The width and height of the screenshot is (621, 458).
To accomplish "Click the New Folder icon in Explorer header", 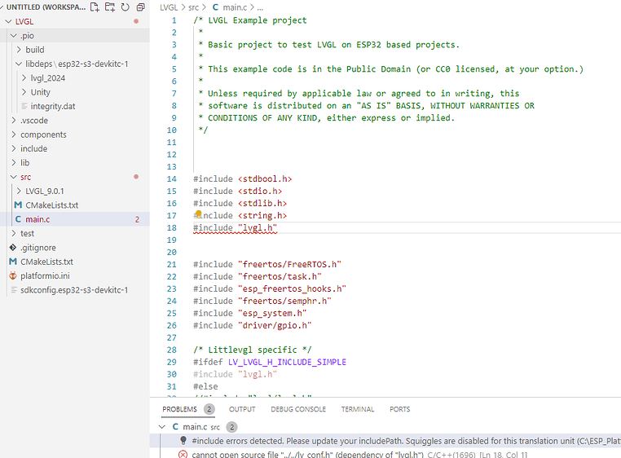I will (x=110, y=7).
